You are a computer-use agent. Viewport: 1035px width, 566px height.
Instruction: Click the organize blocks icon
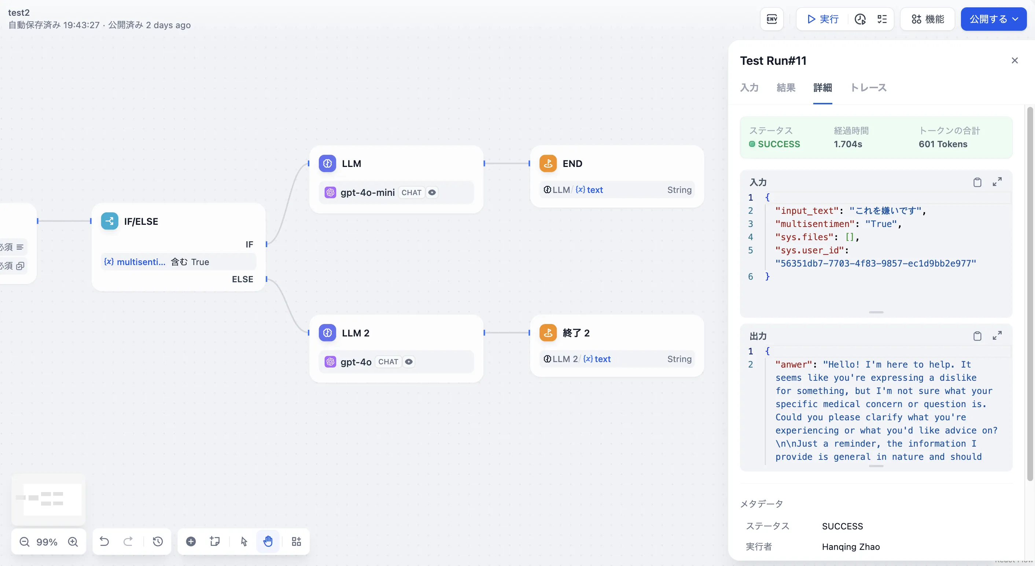(x=296, y=541)
